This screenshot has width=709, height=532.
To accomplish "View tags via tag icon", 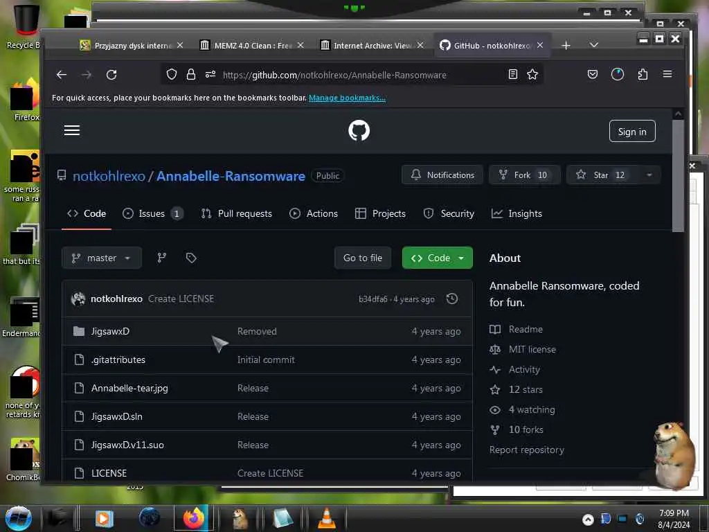I will [191, 258].
